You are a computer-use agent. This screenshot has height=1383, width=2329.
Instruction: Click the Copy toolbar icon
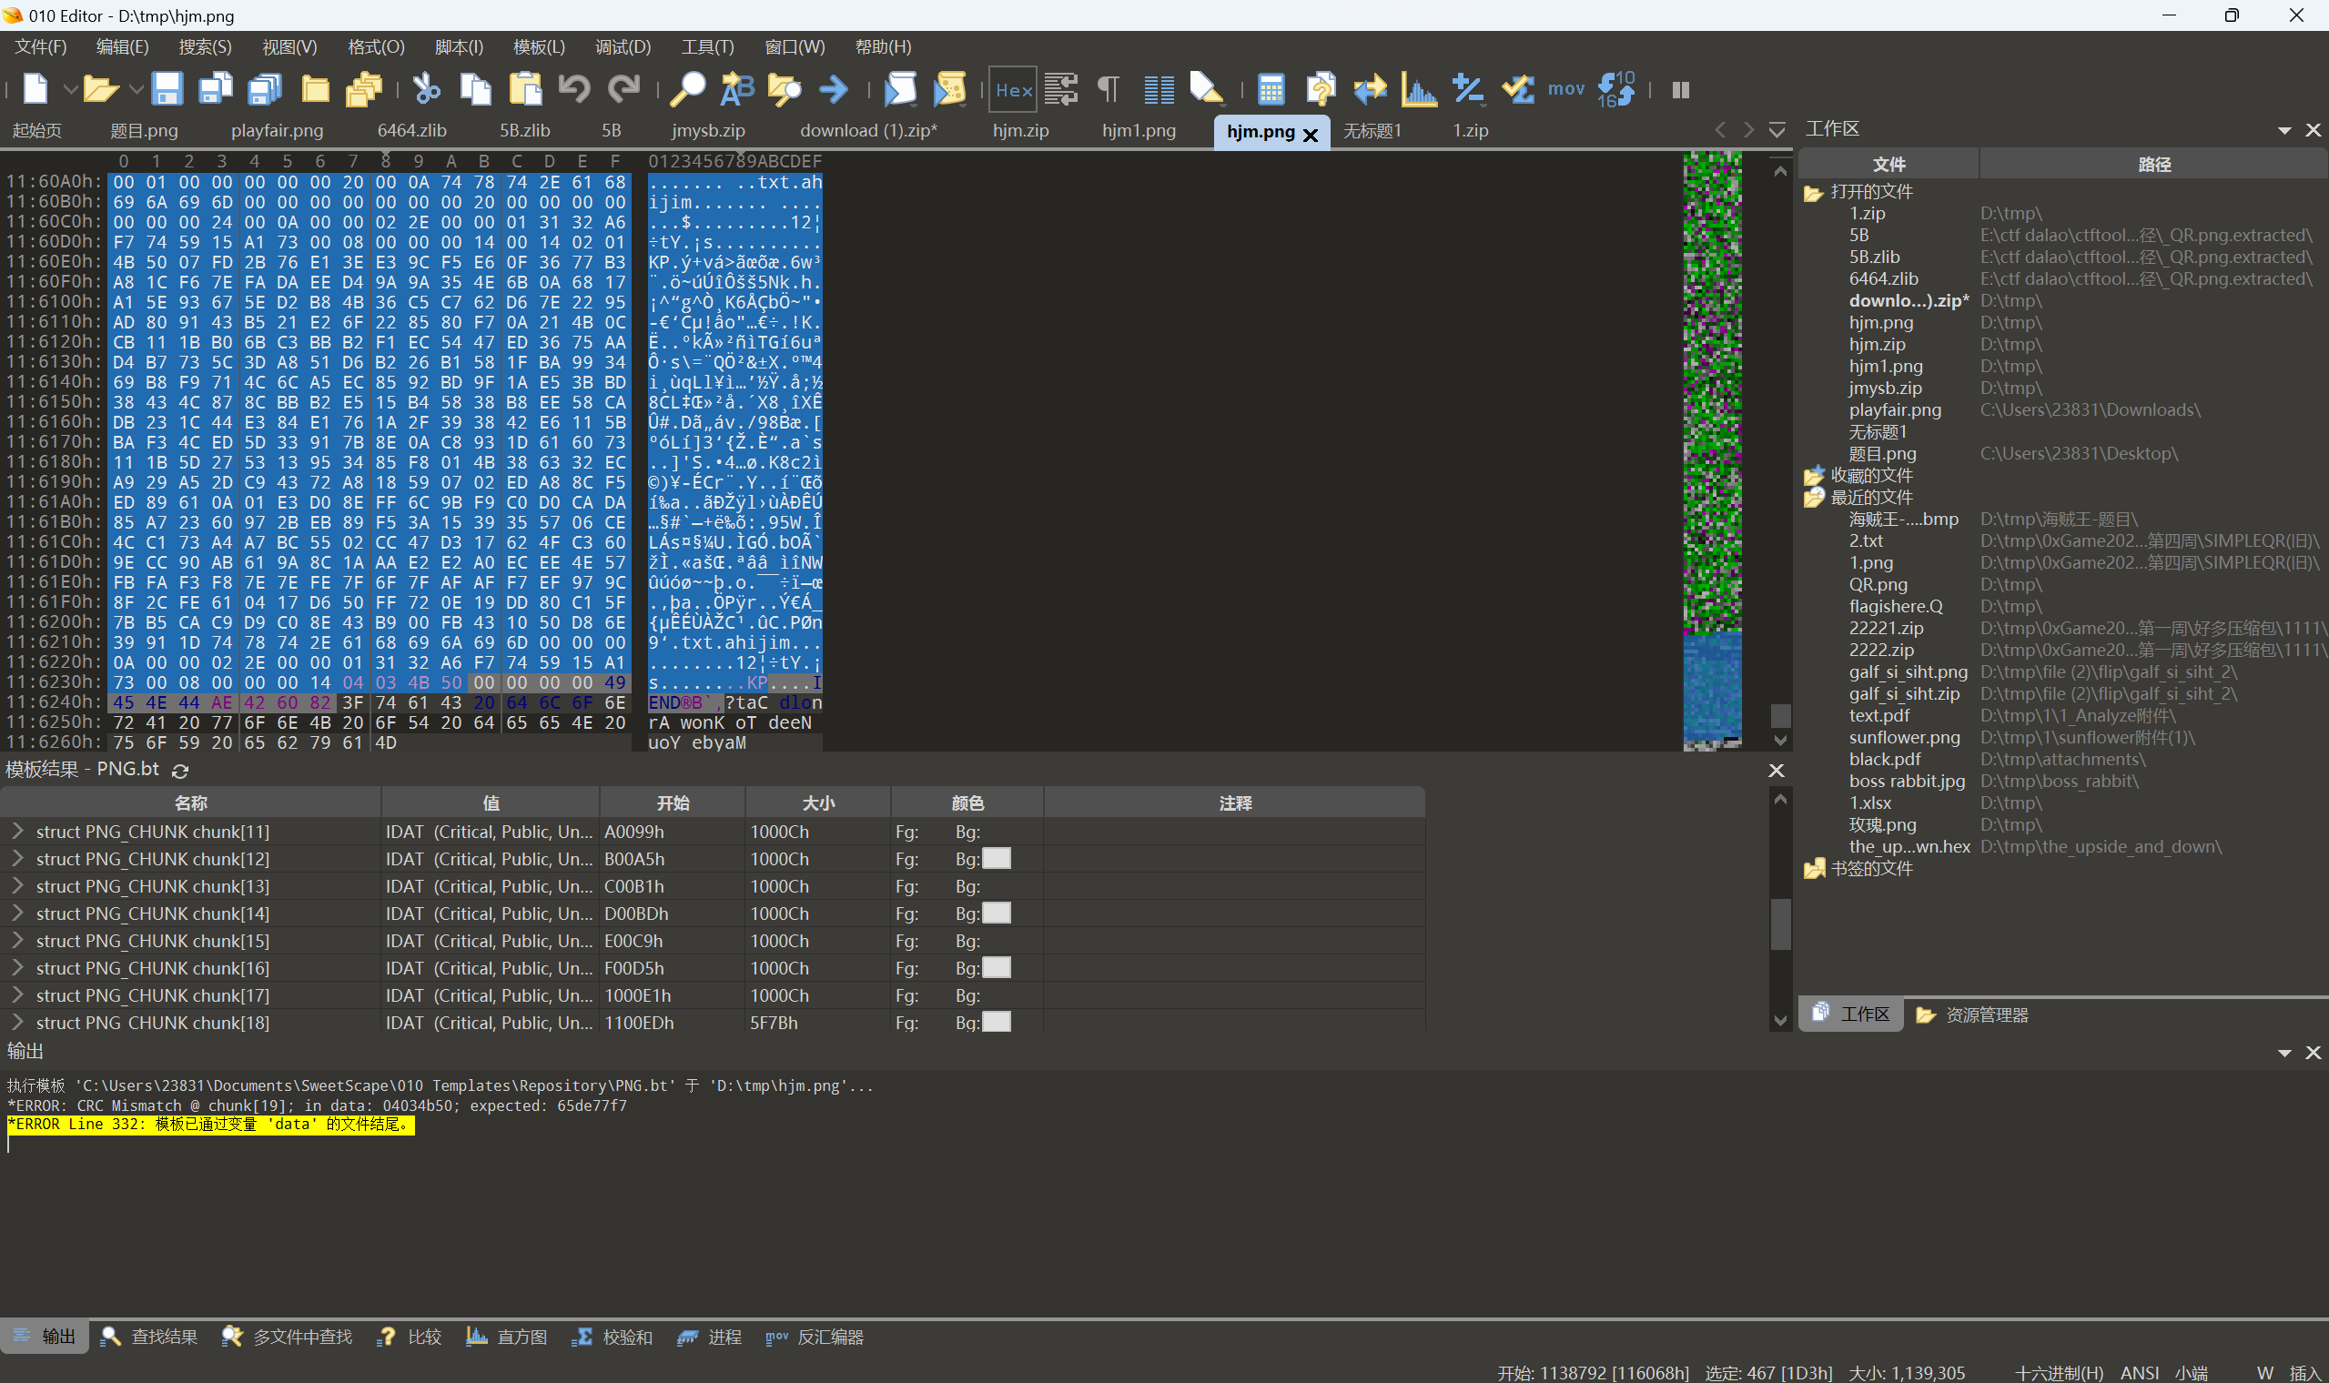[x=476, y=89]
